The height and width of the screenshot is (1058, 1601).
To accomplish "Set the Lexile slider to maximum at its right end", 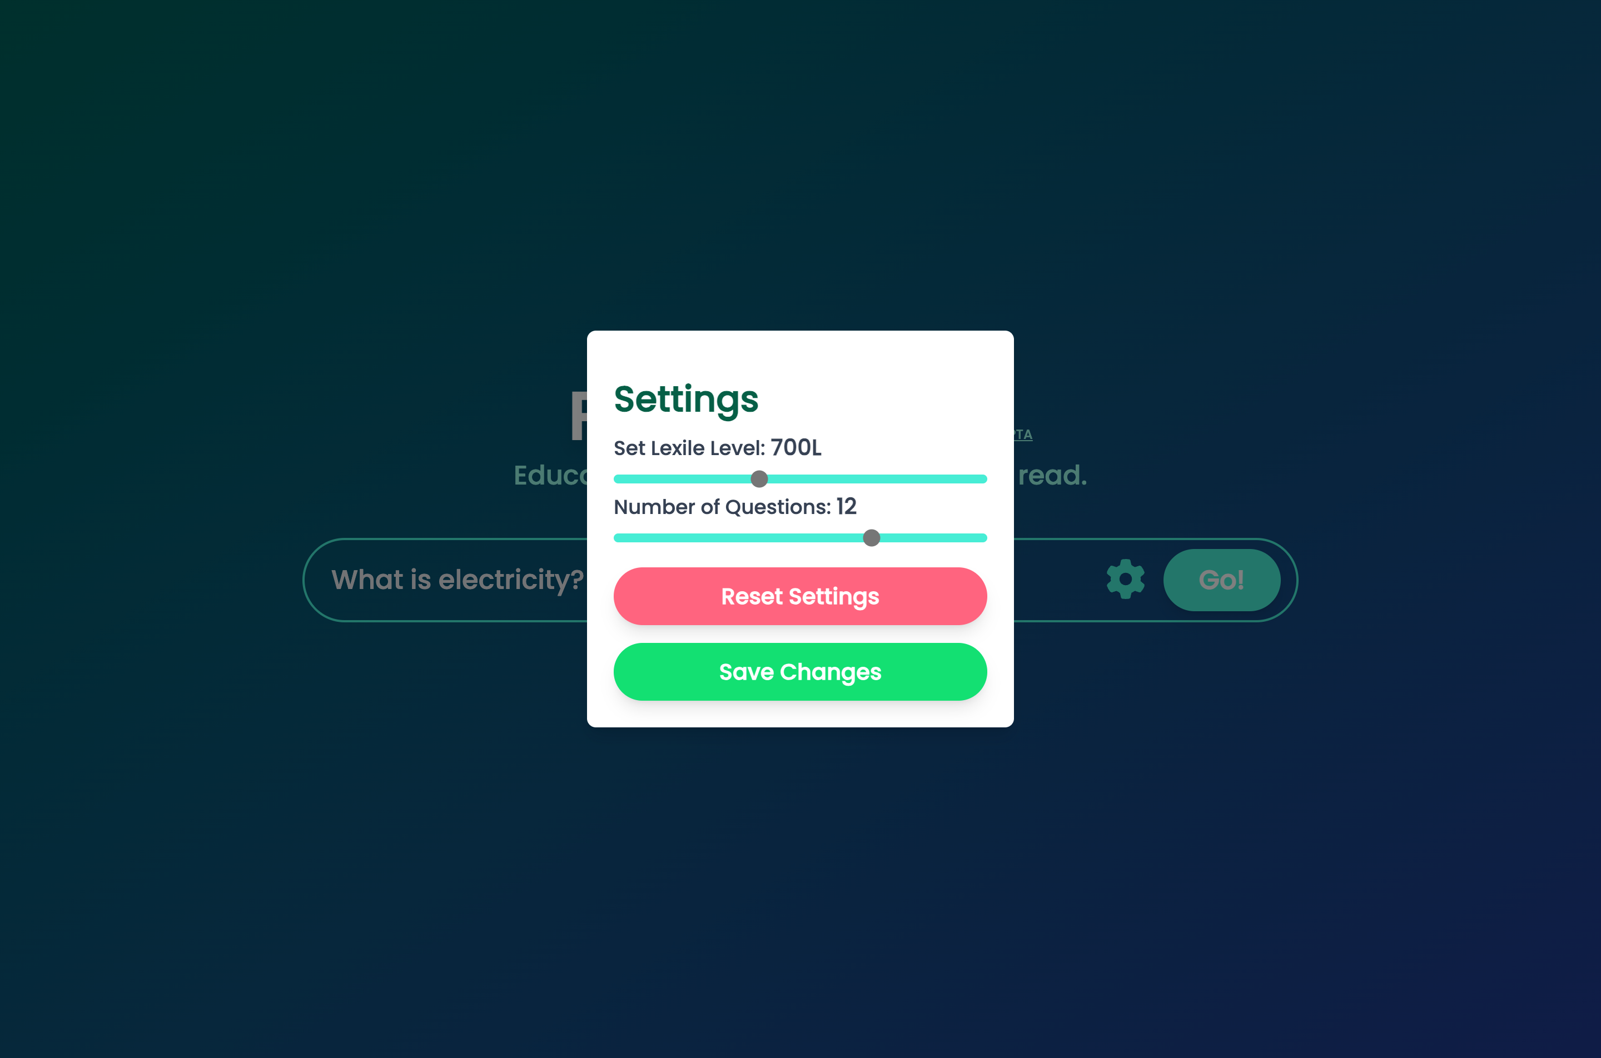I will (983, 479).
